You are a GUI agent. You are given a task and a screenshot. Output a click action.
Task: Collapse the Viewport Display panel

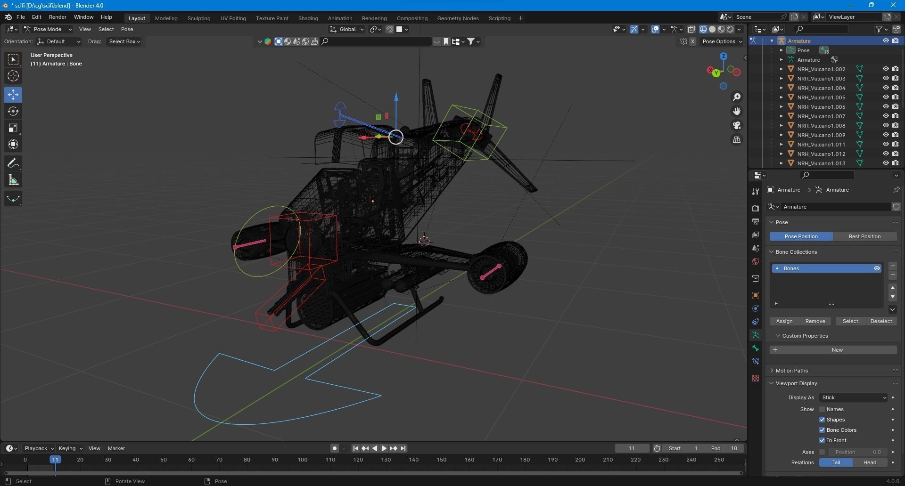tap(796, 383)
